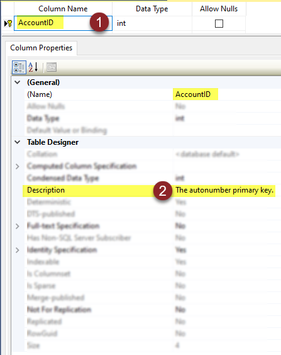Edit the description text 'The autonumber primary key.'

click(x=224, y=190)
